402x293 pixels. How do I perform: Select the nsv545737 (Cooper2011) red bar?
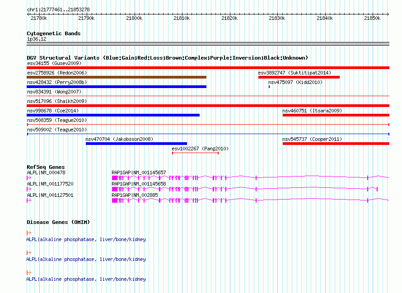tap(336, 144)
